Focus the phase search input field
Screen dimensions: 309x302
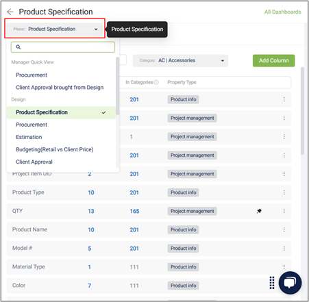tap(63, 47)
